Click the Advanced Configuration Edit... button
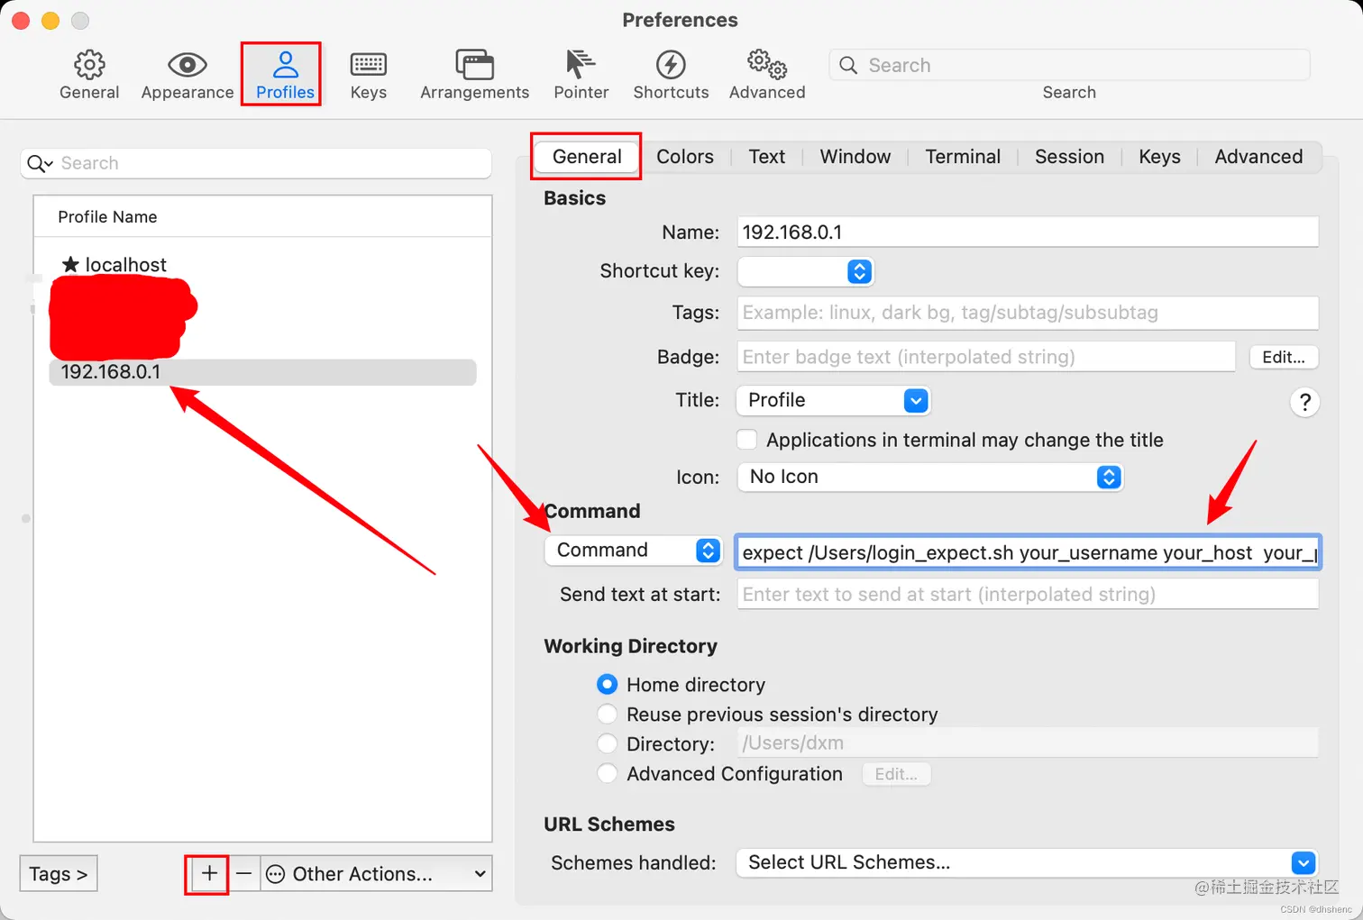The width and height of the screenshot is (1363, 920). pyautogui.click(x=896, y=774)
